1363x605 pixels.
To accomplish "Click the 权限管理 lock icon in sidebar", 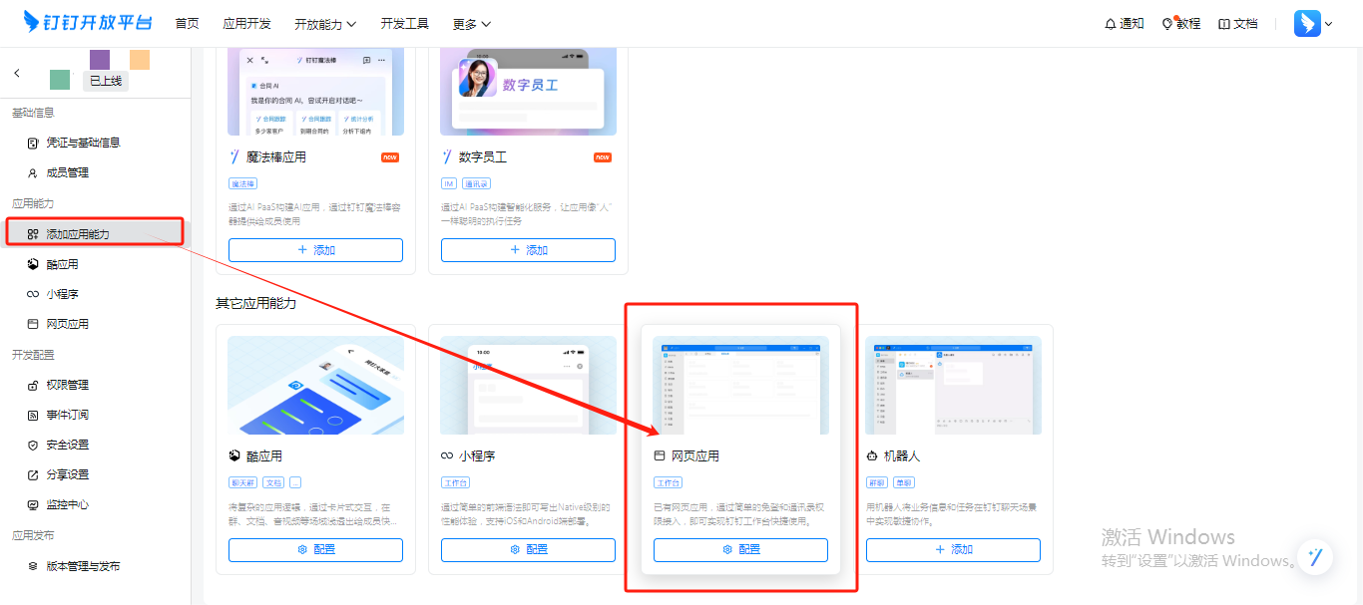I will click(x=33, y=385).
